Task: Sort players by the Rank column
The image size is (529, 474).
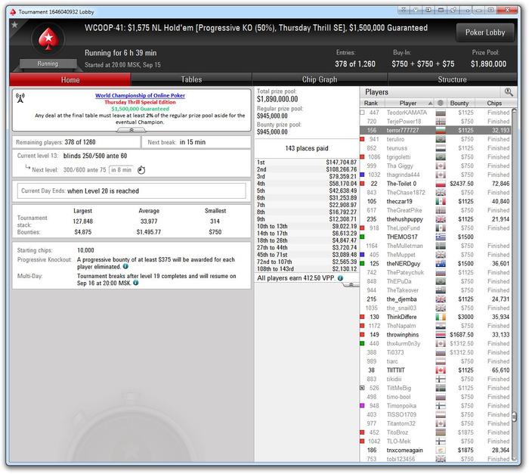Action: [371, 103]
